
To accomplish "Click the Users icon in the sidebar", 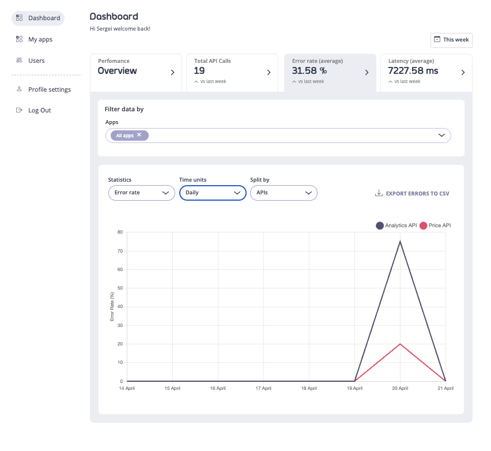I will tap(19, 61).
